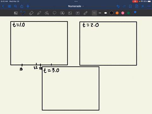Close the document with X icon

click(x=143, y=6)
